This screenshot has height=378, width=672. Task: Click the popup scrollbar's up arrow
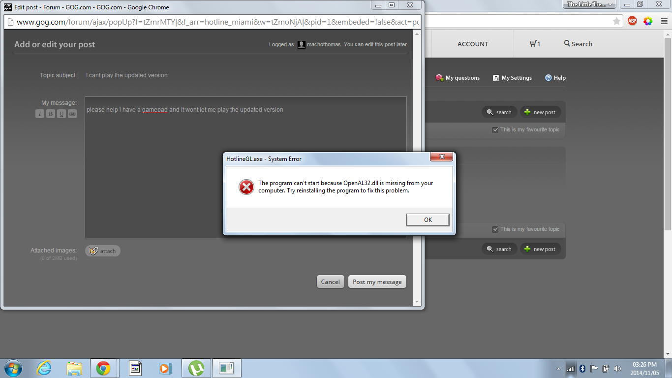tap(417, 34)
